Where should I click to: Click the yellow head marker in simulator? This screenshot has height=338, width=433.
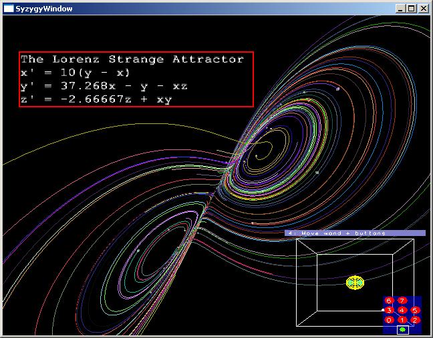[355, 283]
